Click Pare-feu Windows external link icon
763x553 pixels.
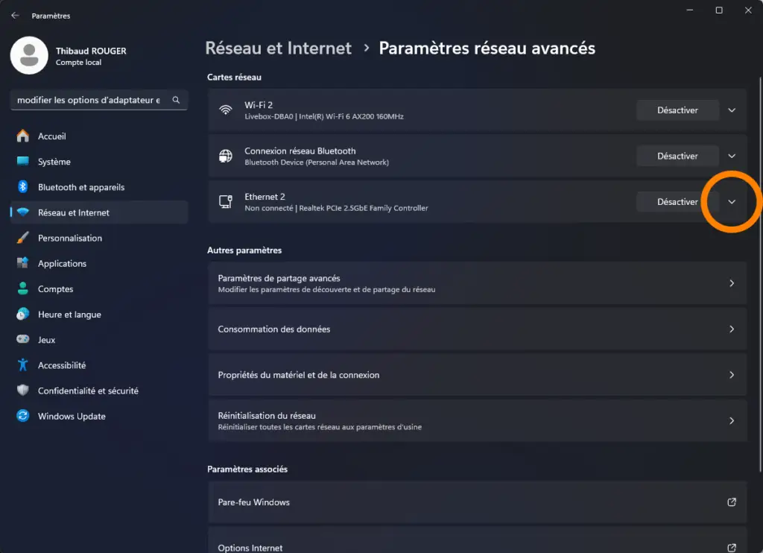[732, 502]
